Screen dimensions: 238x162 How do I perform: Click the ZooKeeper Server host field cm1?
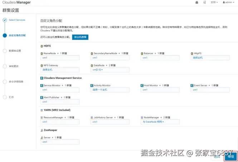coord(60,142)
